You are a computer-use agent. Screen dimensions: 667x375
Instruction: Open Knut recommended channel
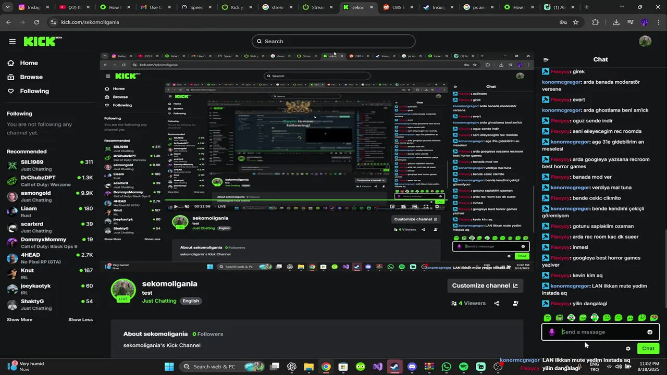tap(50, 273)
